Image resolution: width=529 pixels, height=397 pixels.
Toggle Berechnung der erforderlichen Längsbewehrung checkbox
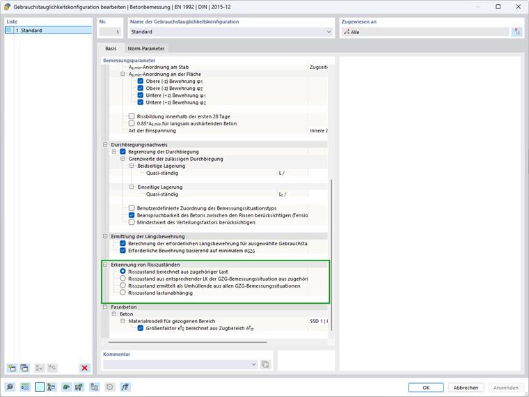click(x=123, y=243)
